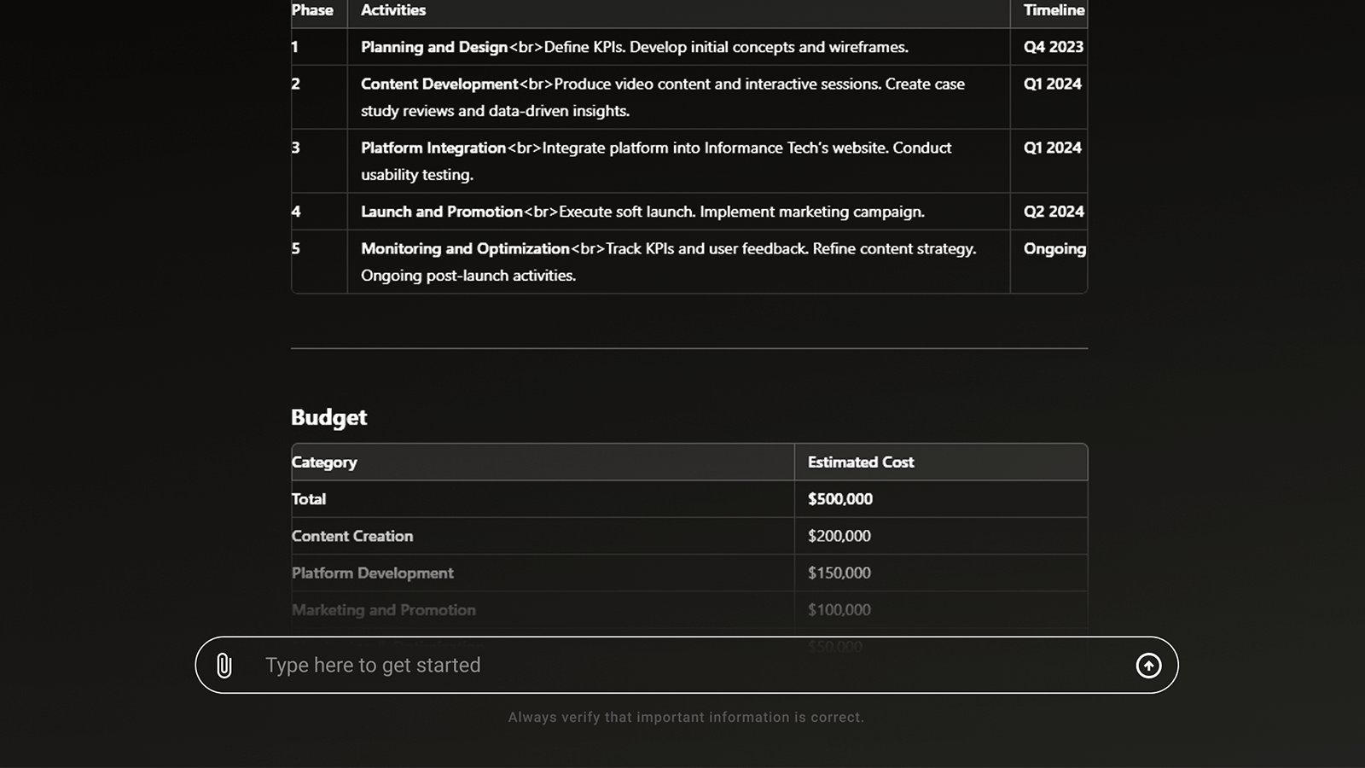Click the Platform Integration activity cell
The height and width of the screenshot is (768, 1365).
(655, 160)
